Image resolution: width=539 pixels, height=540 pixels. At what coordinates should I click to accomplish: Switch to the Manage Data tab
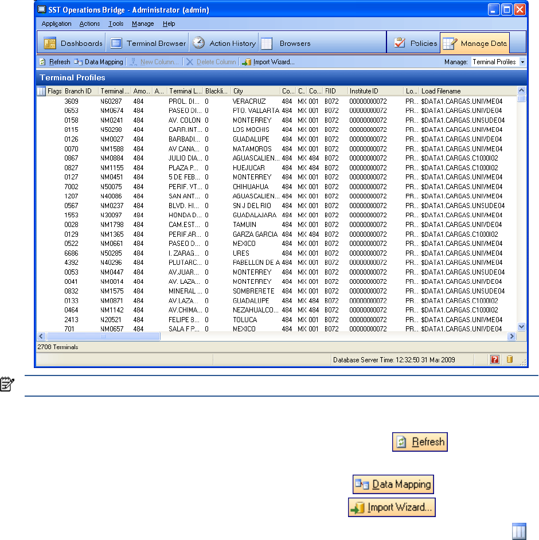[475, 43]
